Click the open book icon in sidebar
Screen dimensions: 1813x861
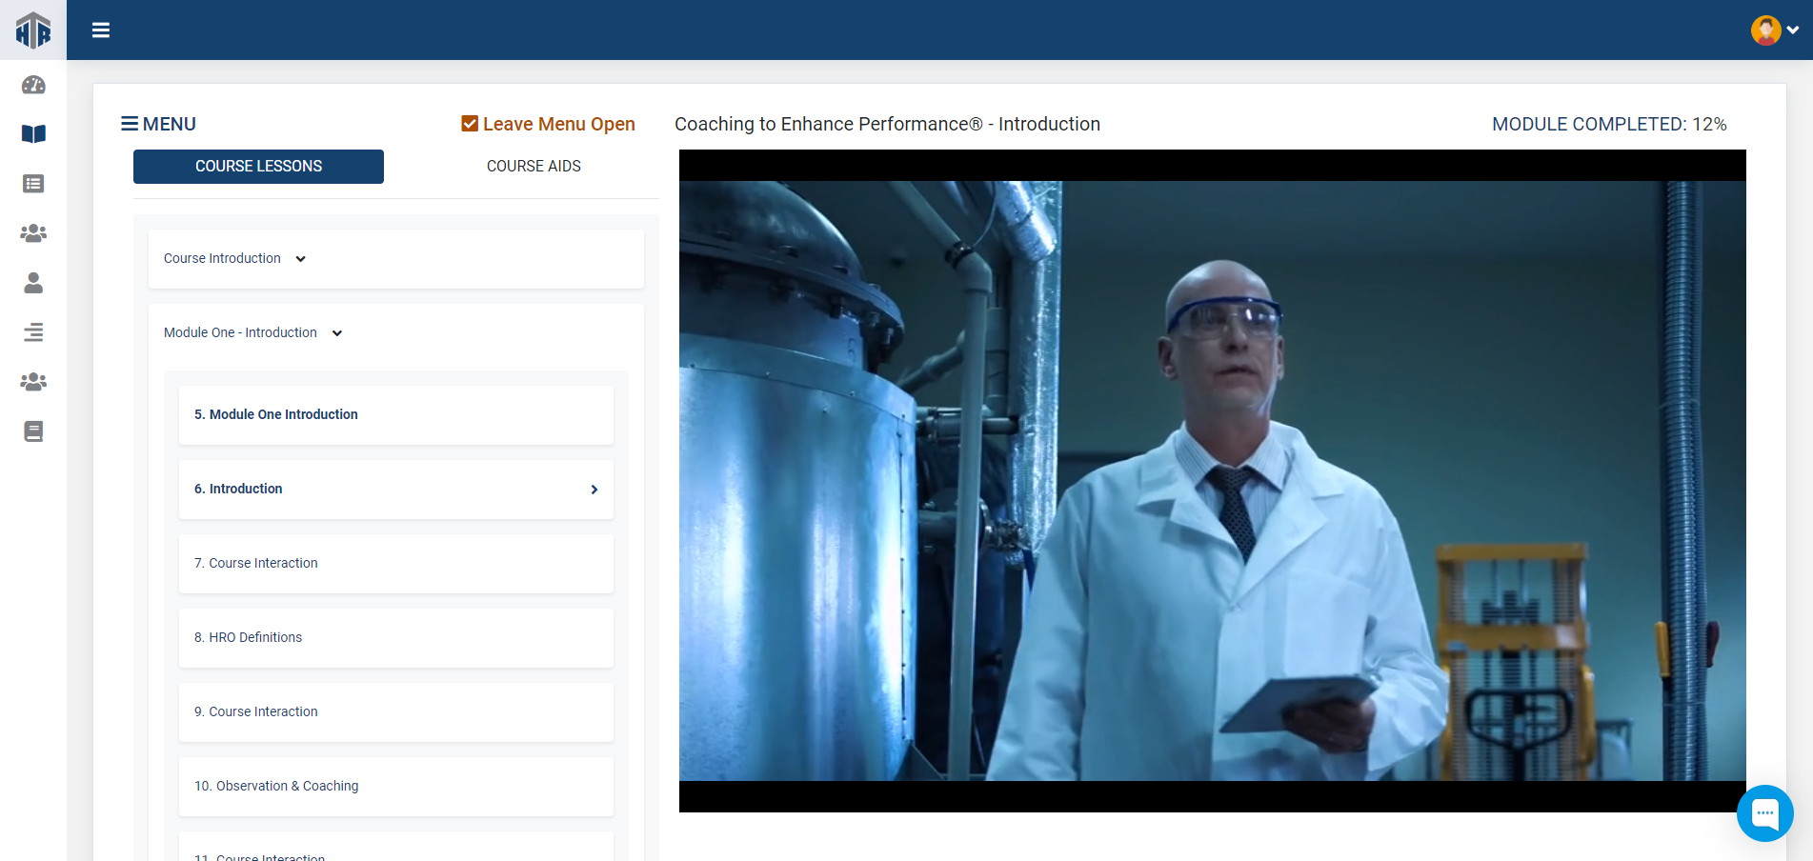(x=33, y=134)
